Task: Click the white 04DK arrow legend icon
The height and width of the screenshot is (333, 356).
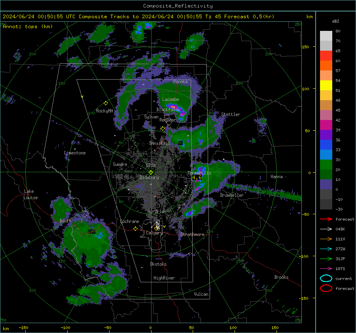Action: (x=326, y=229)
